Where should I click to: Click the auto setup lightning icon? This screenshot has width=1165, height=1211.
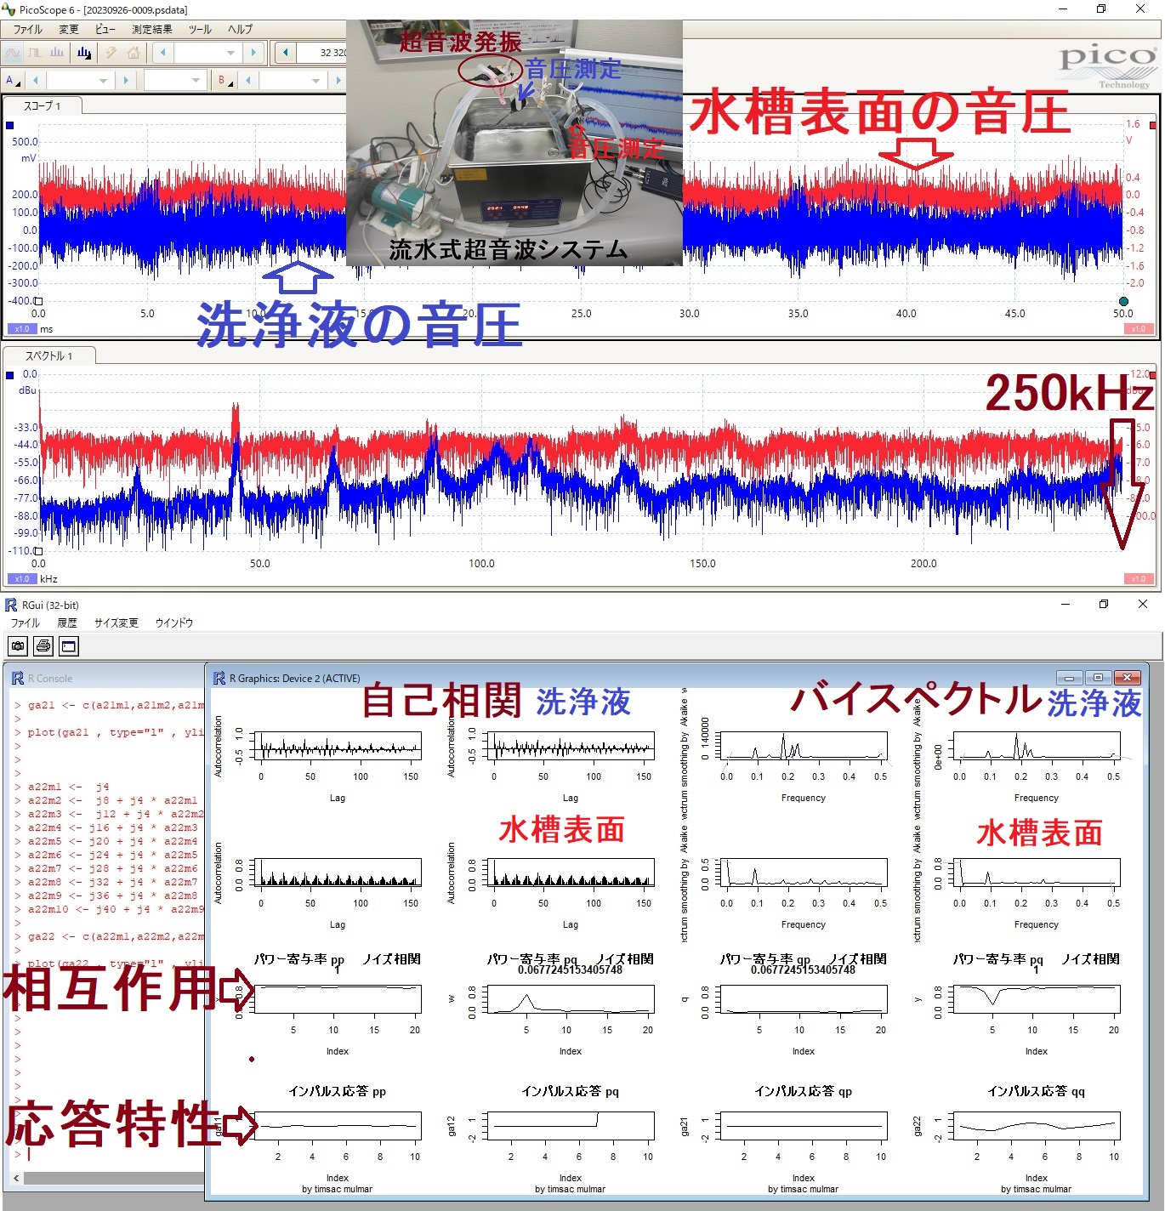pos(111,53)
